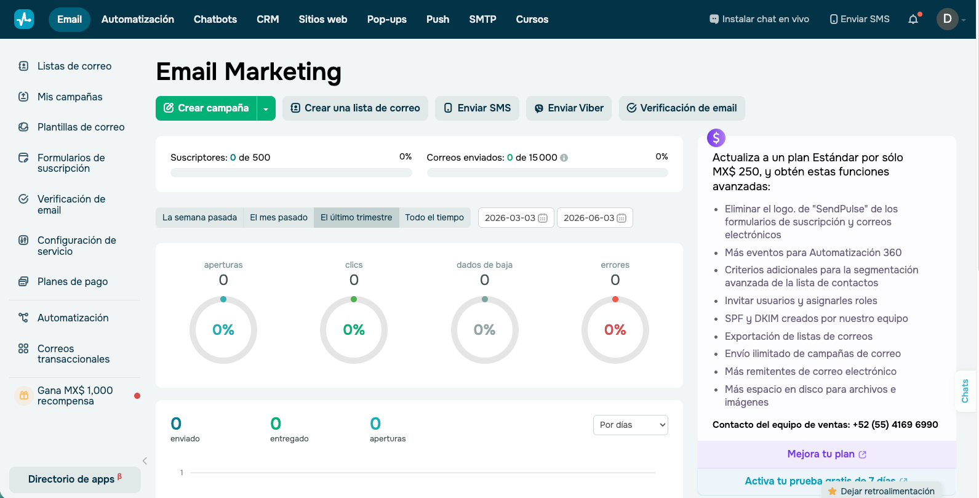Open the user avatar D menu

948,19
